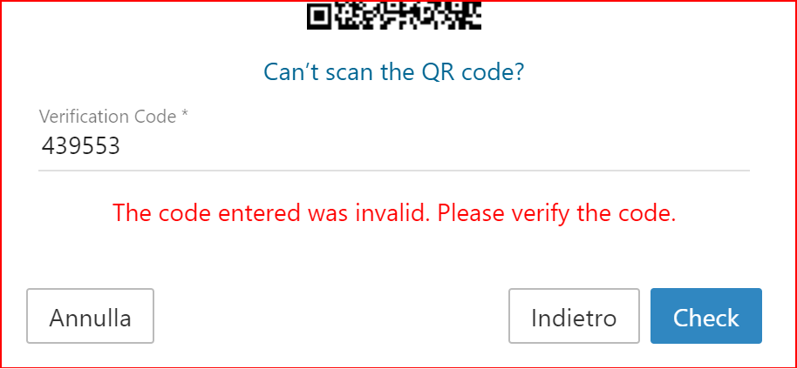Click the partially visible QR code image
This screenshot has height=369, width=797.
click(x=394, y=16)
